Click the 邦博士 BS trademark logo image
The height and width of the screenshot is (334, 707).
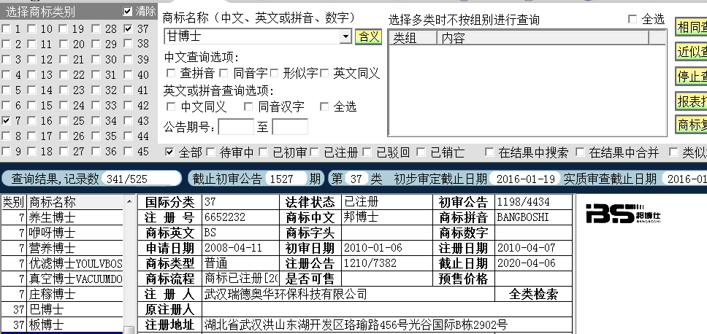pyautogui.click(x=623, y=213)
